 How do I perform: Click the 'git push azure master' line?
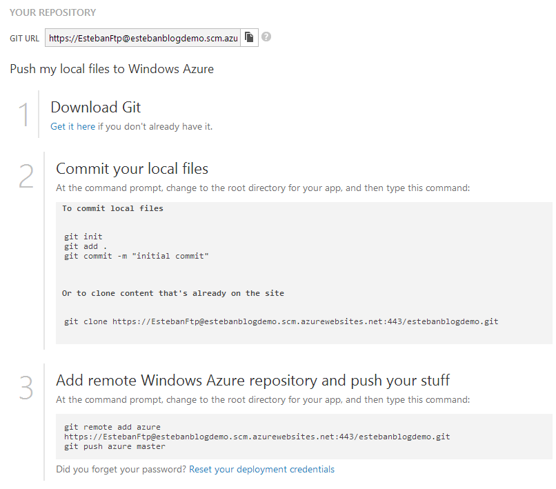point(115,446)
